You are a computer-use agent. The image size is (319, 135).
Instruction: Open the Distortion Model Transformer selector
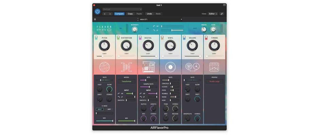click(x=127, y=81)
